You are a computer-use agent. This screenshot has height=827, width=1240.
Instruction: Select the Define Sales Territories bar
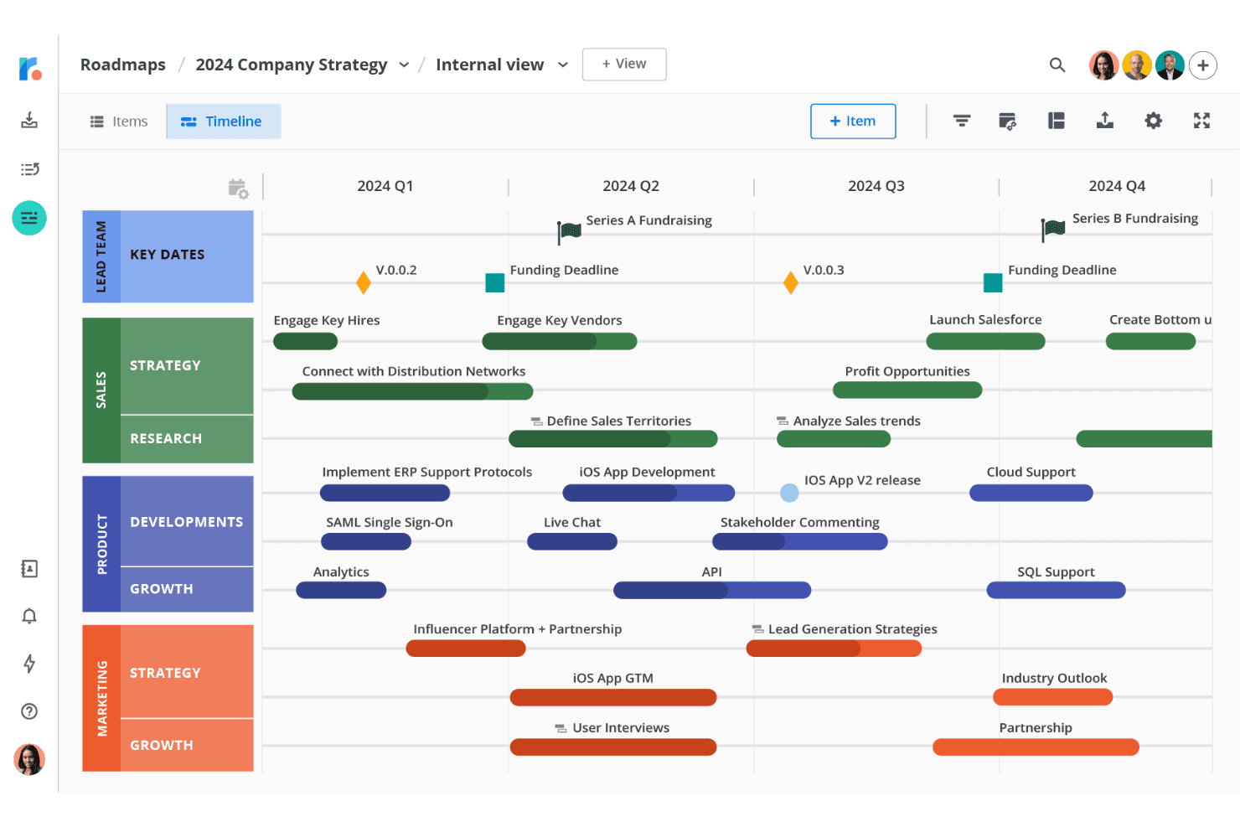(x=613, y=439)
